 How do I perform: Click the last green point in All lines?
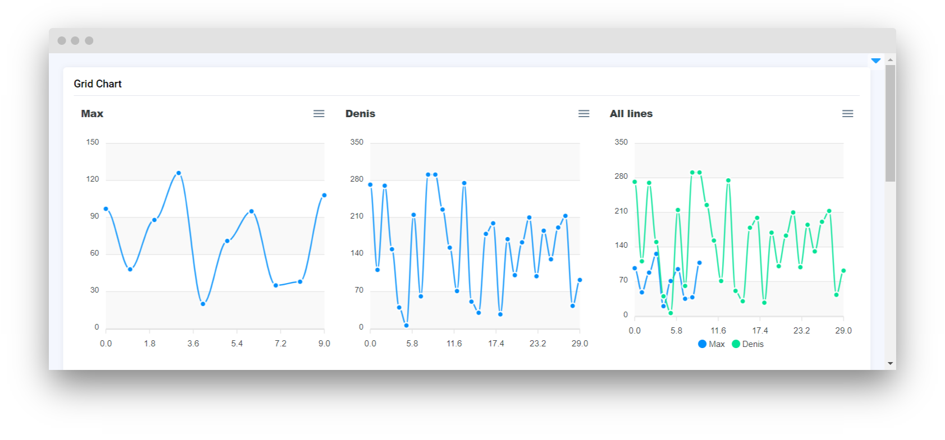click(843, 271)
